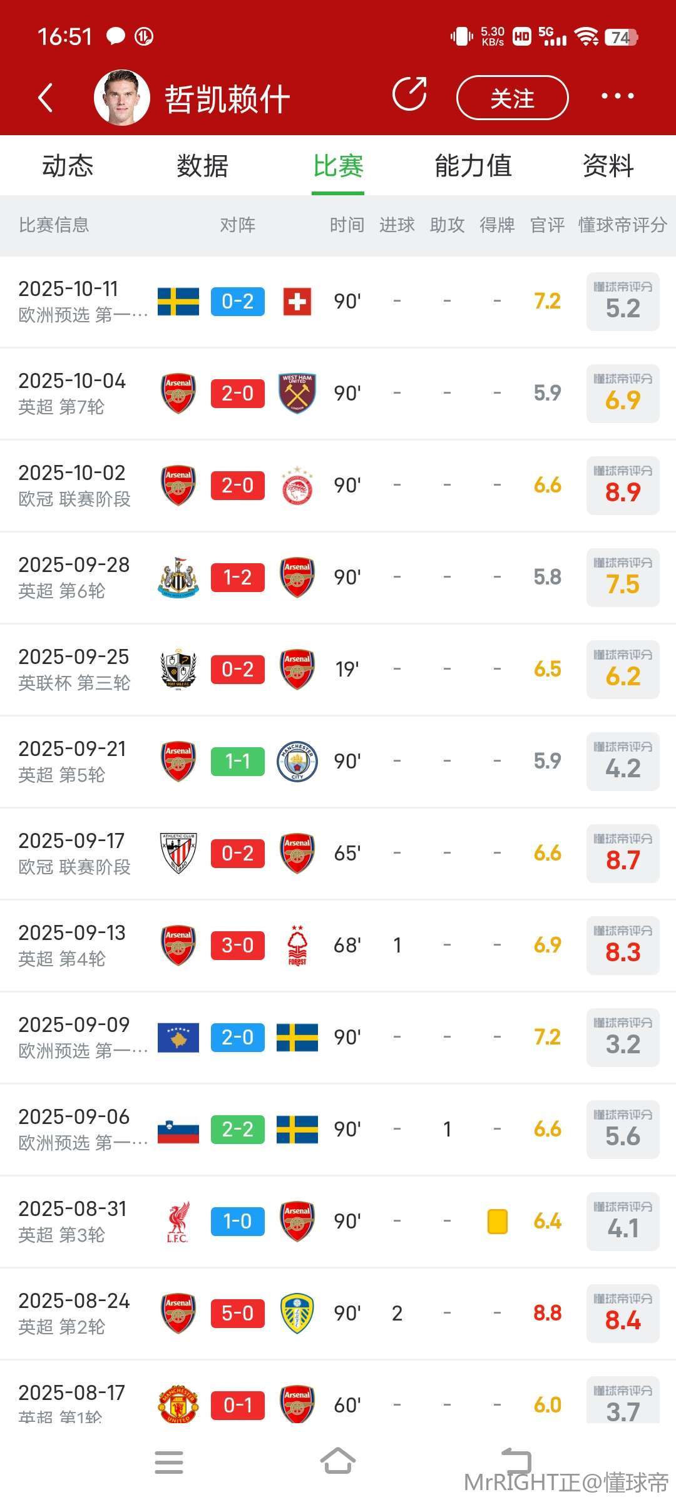Tap the Manchester City club crest
Viewport: 676px width, 1502px height.
[297, 761]
